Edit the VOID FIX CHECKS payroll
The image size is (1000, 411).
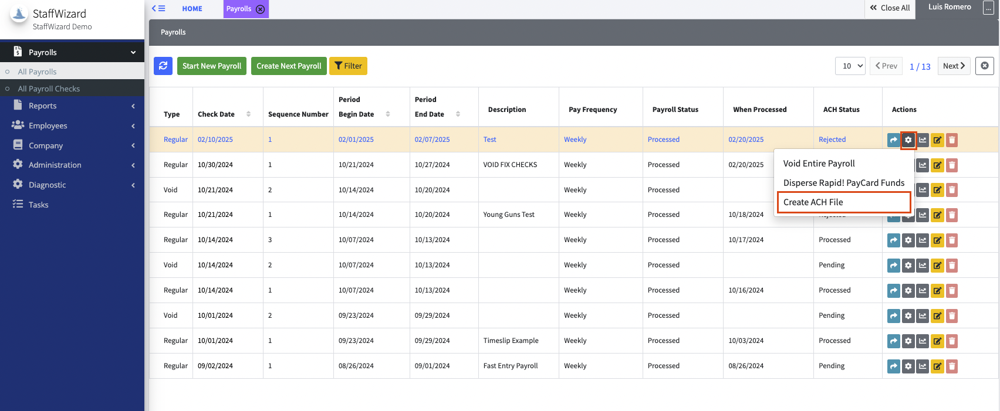point(938,165)
